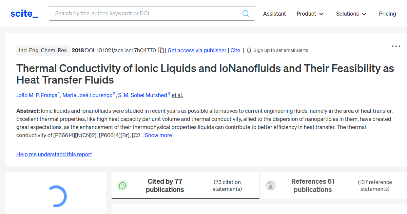This screenshot has width=407, height=214.
Task: Show more of the abstract
Action: pyautogui.click(x=158, y=135)
